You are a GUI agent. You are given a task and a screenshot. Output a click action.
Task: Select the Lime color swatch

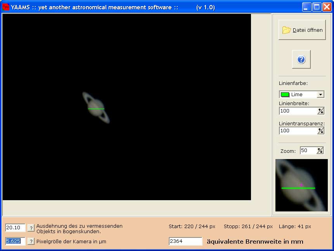[x=286, y=94]
